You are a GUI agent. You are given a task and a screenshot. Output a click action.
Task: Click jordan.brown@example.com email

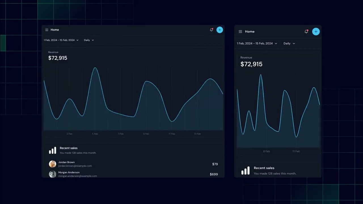(75, 166)
